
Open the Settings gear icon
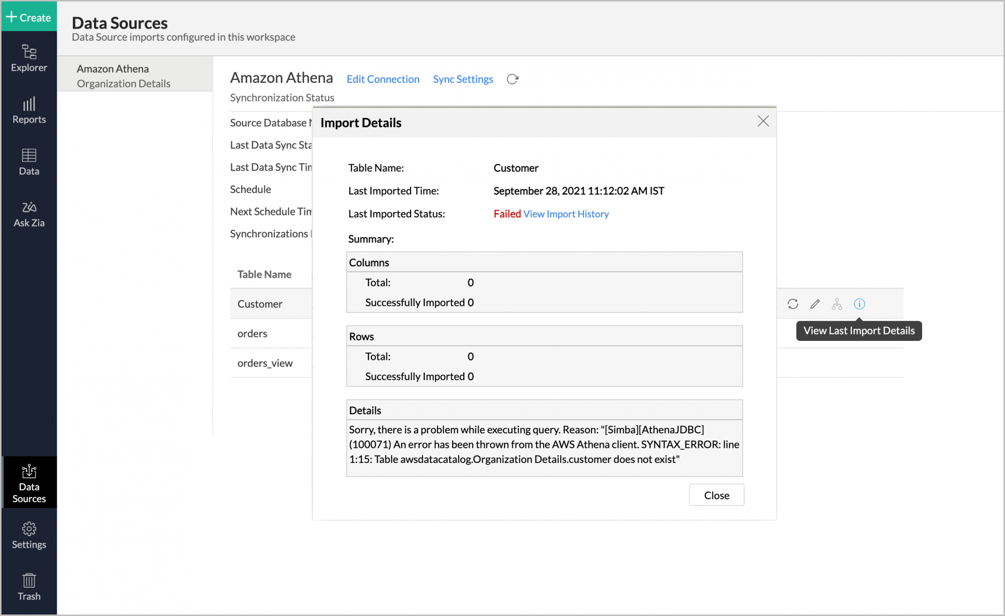click(29, 536)
